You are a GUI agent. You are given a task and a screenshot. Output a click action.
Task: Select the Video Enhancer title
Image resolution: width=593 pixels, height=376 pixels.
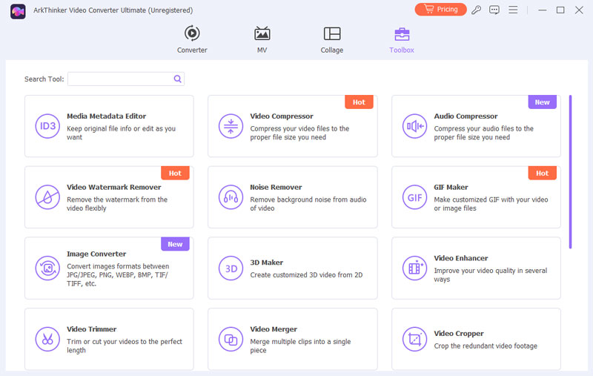[x=460, y=258]
